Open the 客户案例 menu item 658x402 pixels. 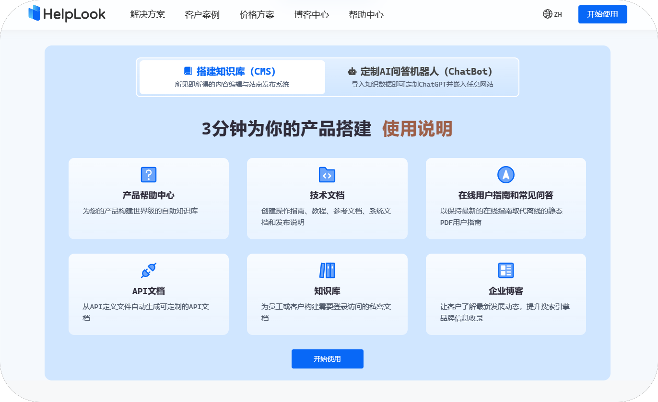click(x=202, y=14)
